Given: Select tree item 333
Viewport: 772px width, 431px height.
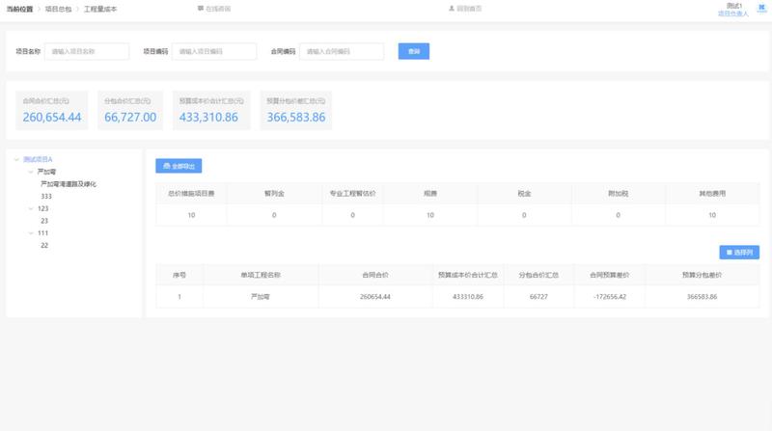Looking at the screenshot, I should tap(46, 197).
